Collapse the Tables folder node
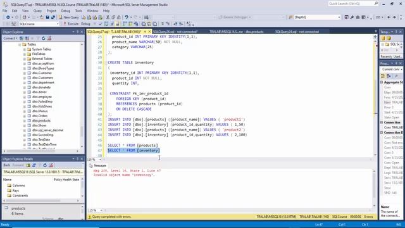The image size is (405, 228). tap(20, 44)
